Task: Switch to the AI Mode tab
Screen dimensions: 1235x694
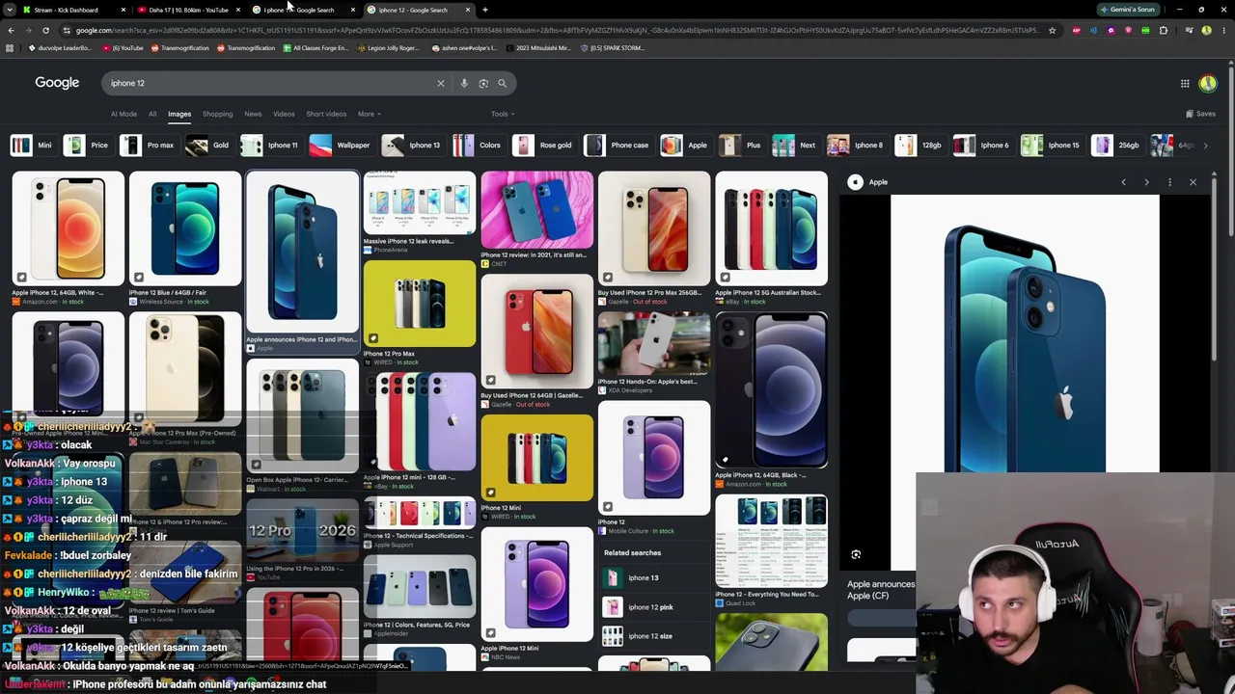Action: tap(123, 114)
